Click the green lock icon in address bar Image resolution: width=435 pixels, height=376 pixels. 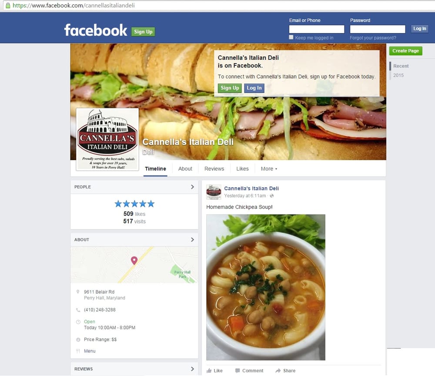[8, 5]
